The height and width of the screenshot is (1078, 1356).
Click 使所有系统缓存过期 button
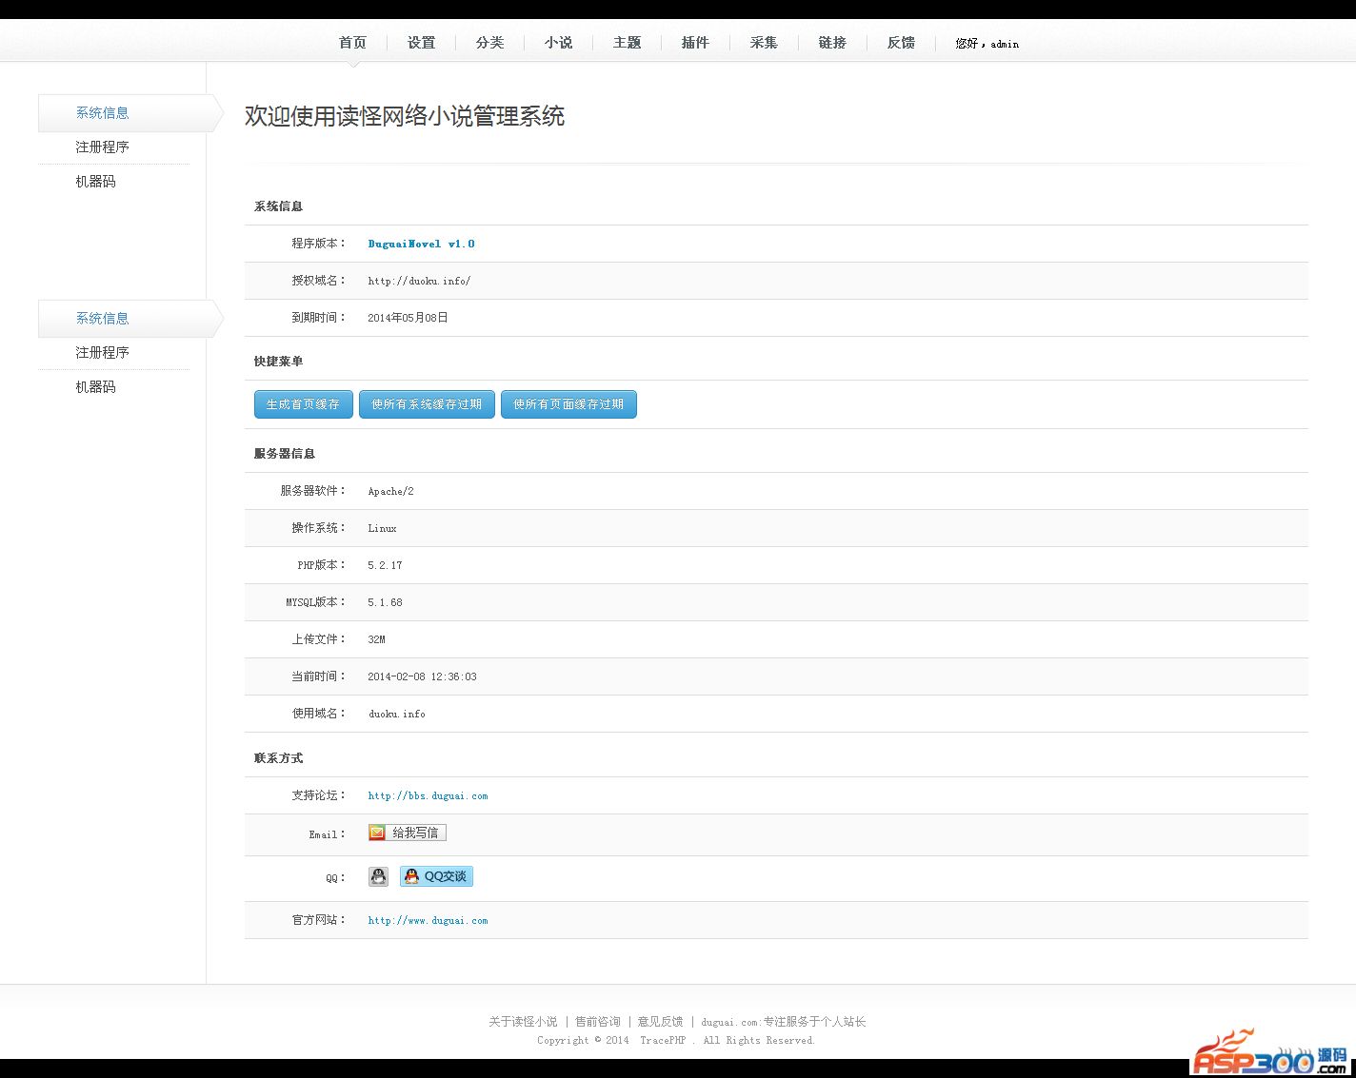(427, 404)
